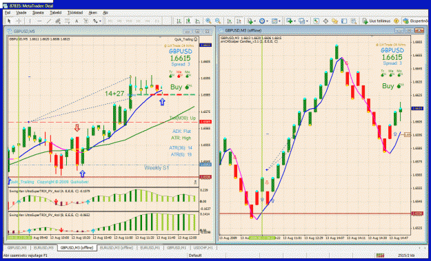Open the Navigator star-folder icon
431x261 pixels.
334,21
